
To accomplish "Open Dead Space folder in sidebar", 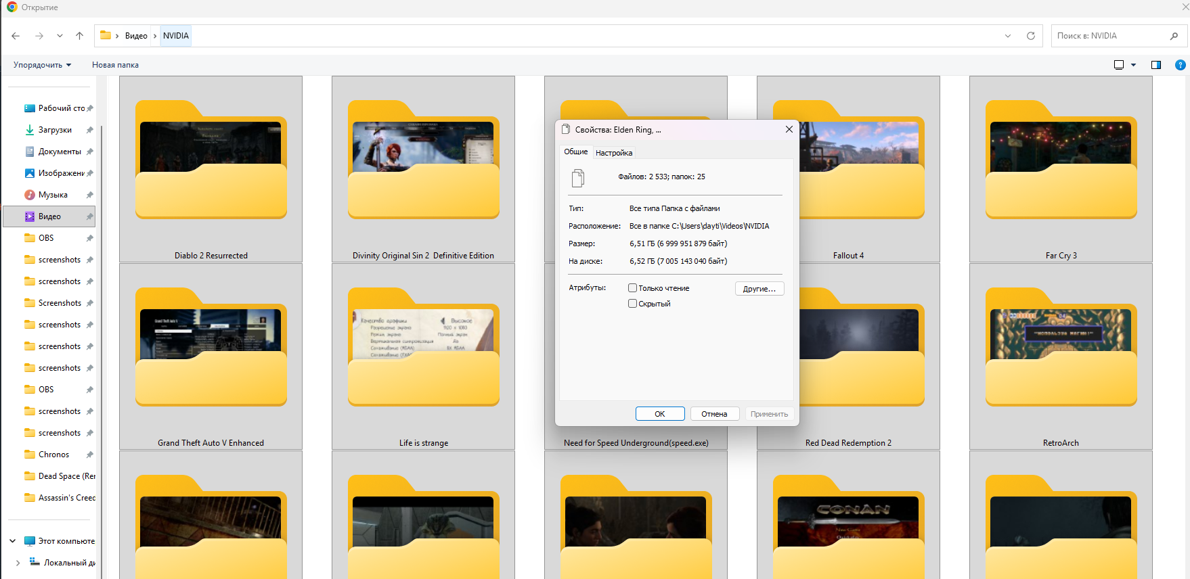I will click(60, 476).
